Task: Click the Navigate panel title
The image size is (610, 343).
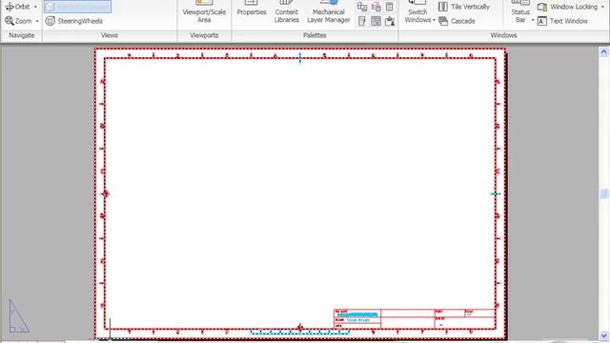Action: click(x=21, y=35)
